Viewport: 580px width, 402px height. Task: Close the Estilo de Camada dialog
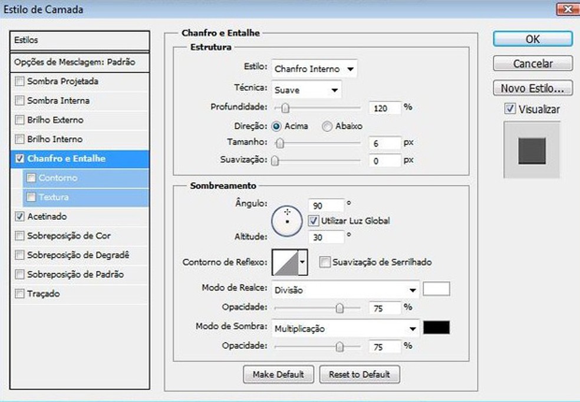point(568,9)
